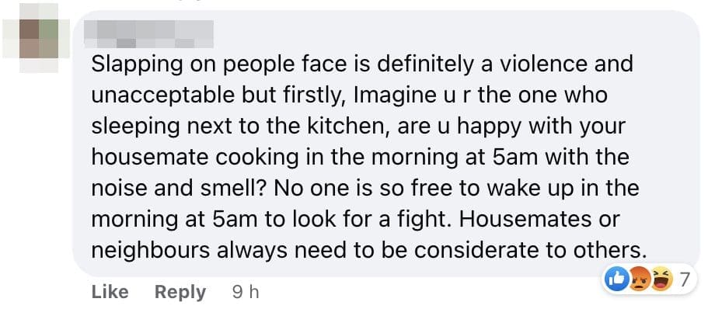
Task: Open the reaction count showing 7
Action: [685, 279]
